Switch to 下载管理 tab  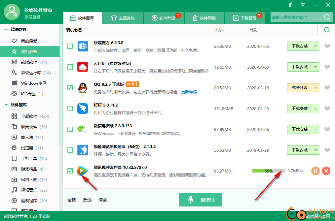[245, 18]
